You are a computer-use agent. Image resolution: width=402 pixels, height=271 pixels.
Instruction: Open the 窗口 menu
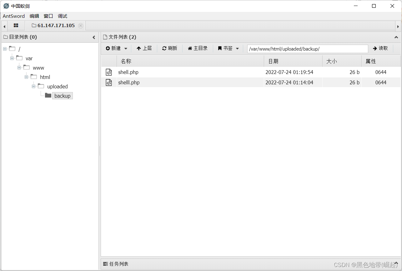pyautogui.click(x=48, y=16)
